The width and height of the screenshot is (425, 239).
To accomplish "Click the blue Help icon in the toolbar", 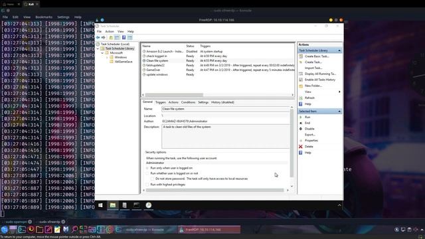I will (x=124, y=37).
